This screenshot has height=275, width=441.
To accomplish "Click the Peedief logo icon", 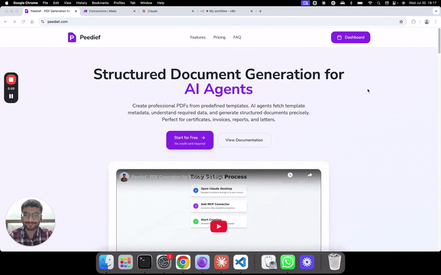I will [x=72, y=37].
